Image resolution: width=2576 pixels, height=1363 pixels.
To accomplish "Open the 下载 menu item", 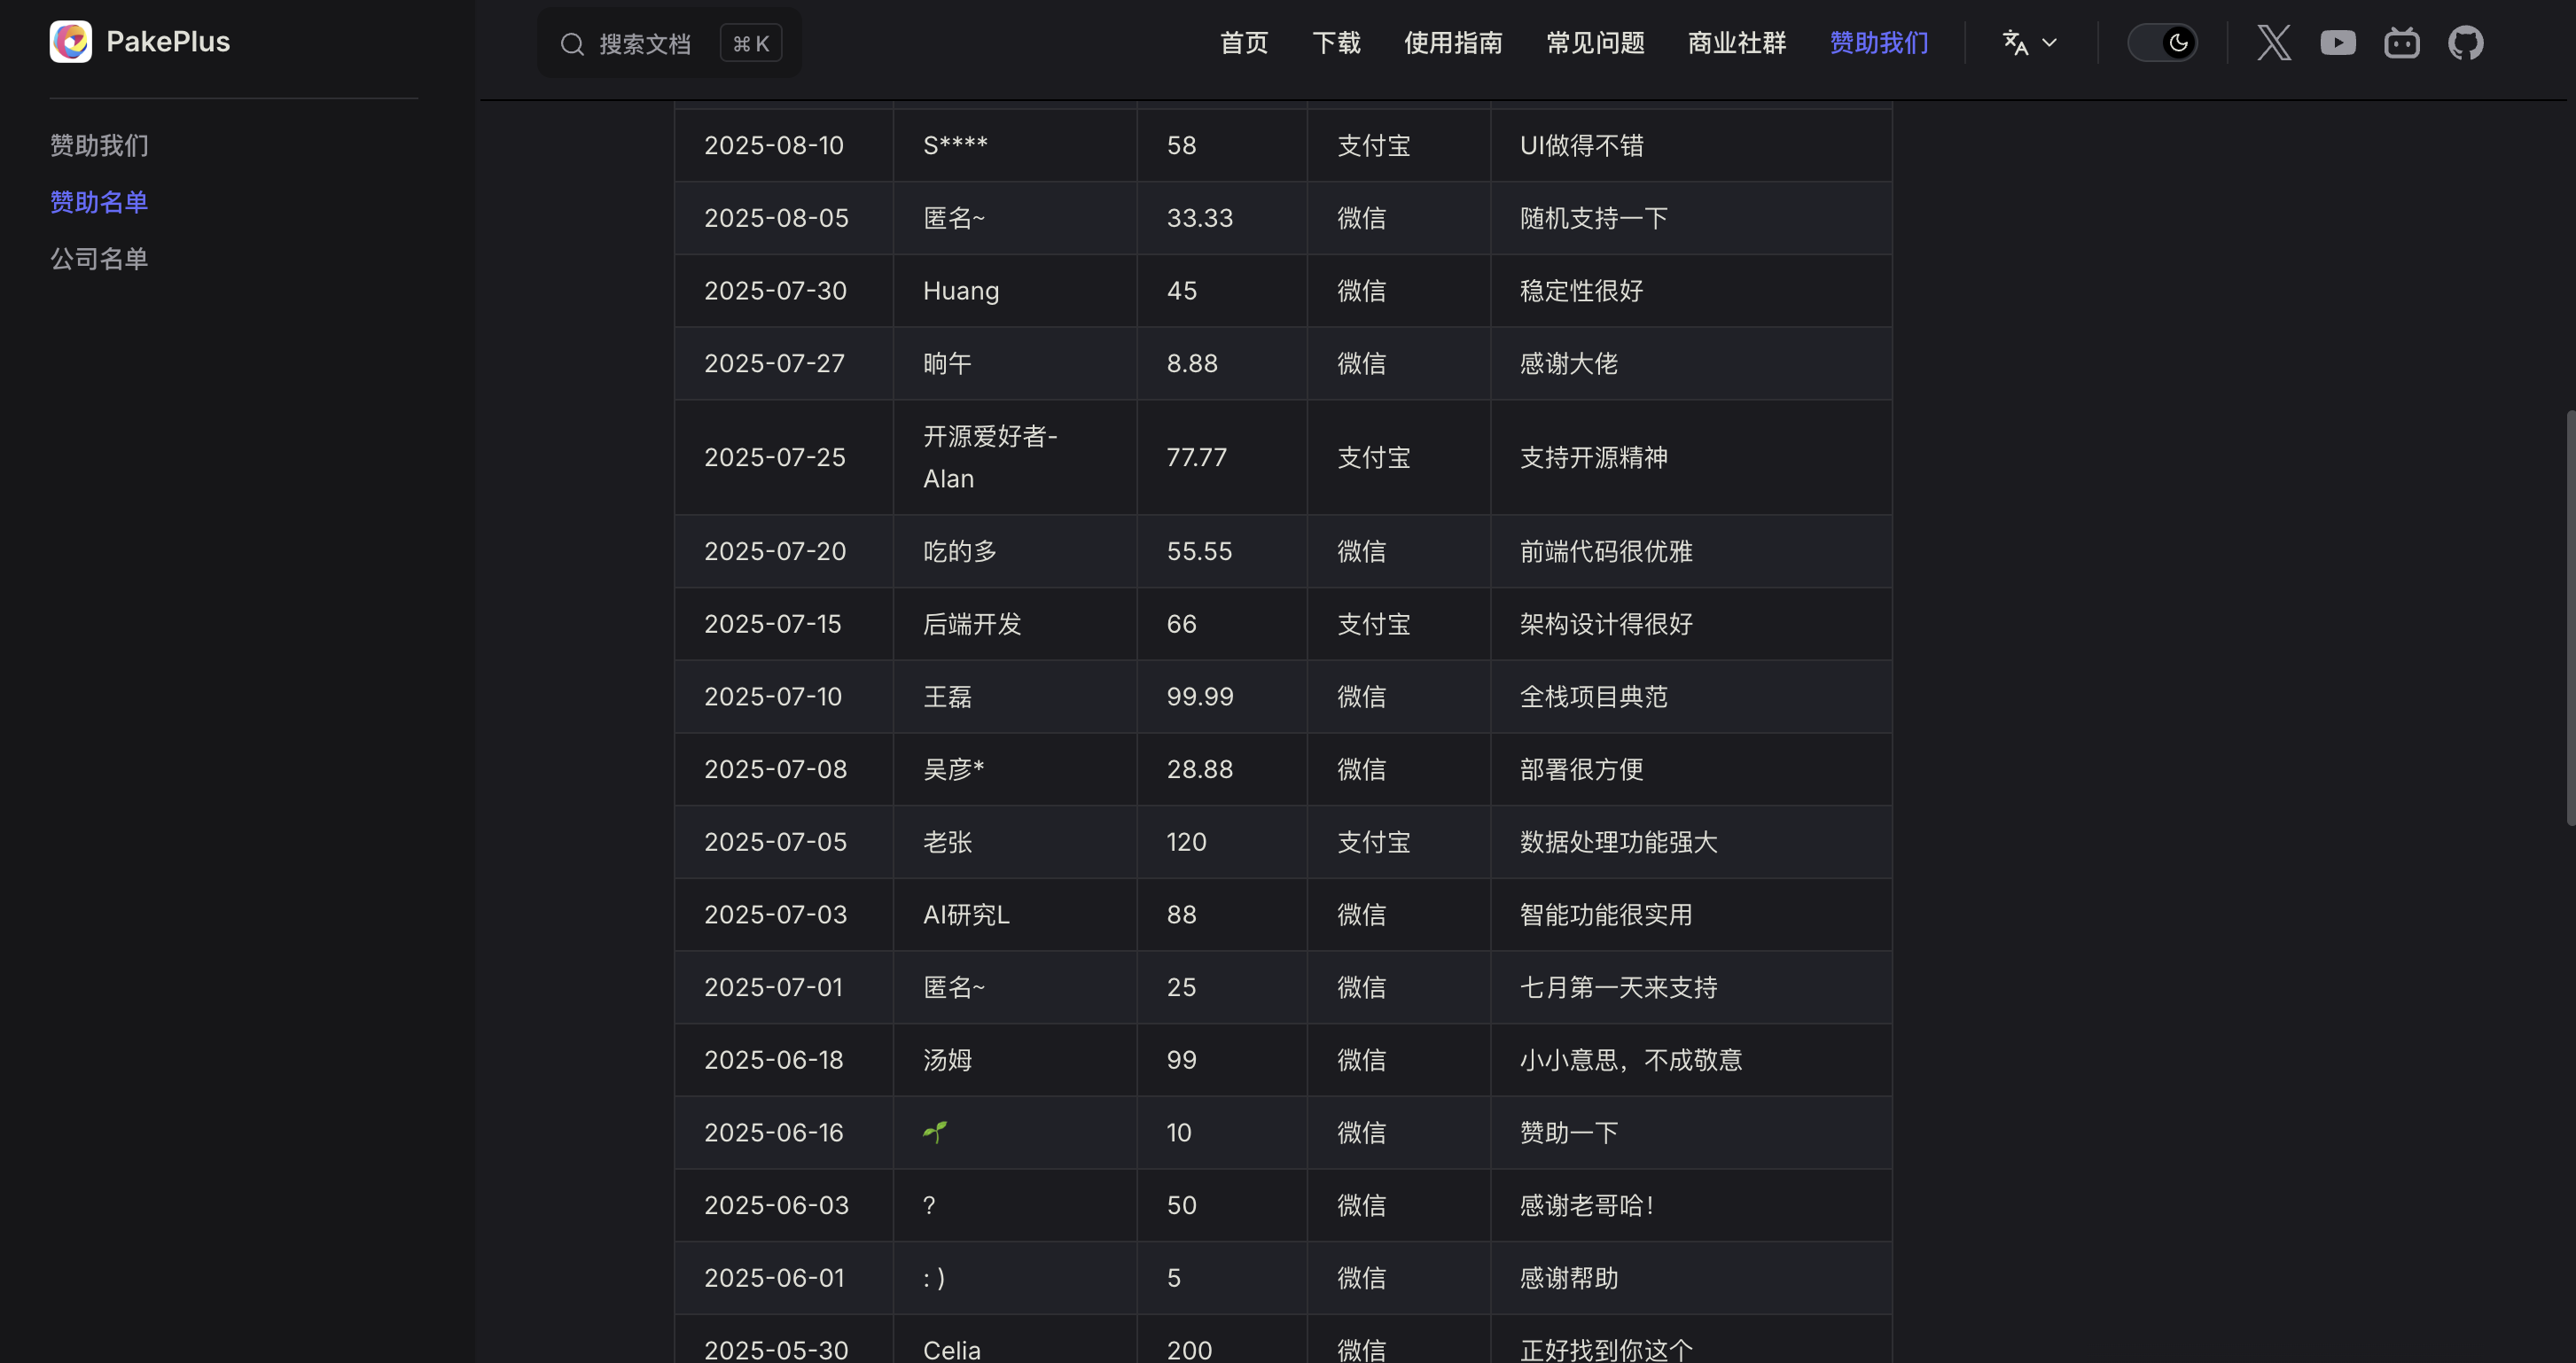I will [1336, 42].
